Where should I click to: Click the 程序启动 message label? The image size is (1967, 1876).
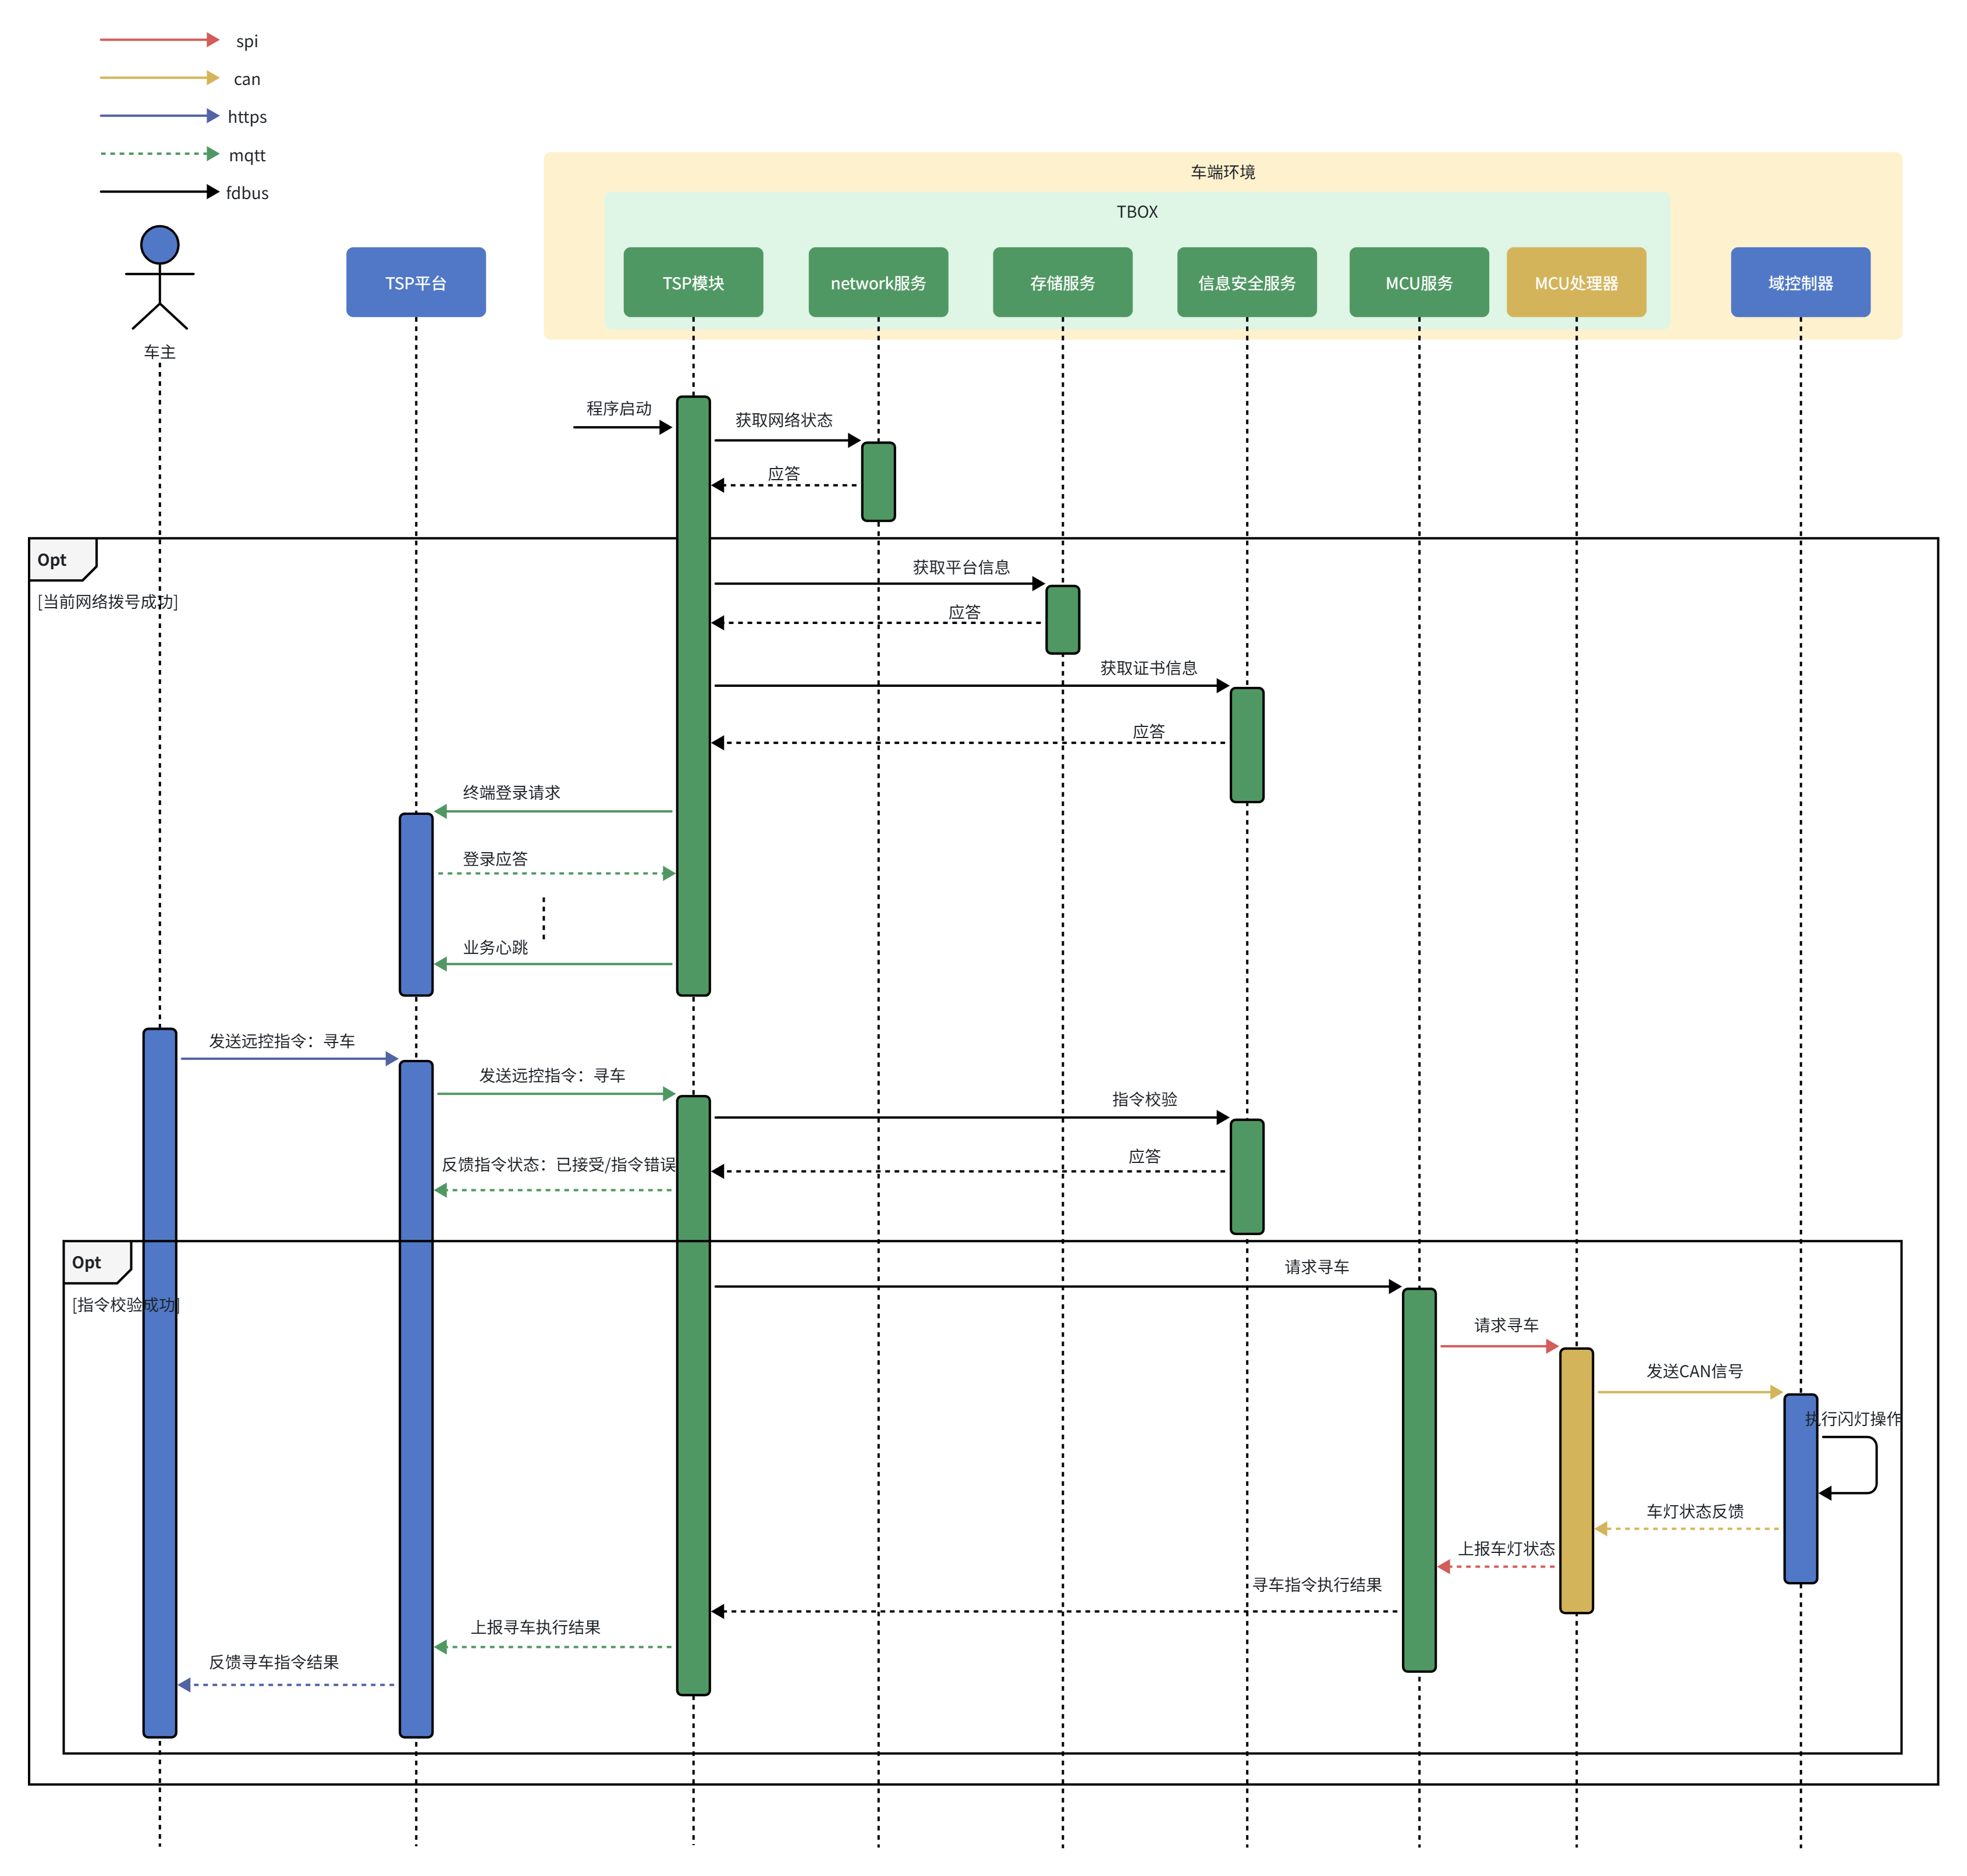point(618,408)
